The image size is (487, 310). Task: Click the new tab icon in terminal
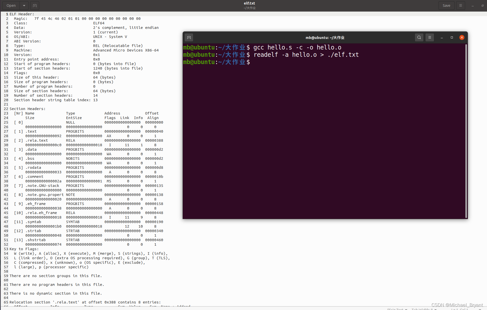(189, 38)
